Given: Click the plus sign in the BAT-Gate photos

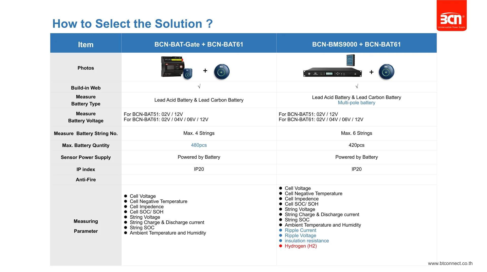Looking at the screenshot, I should (205, 71).
